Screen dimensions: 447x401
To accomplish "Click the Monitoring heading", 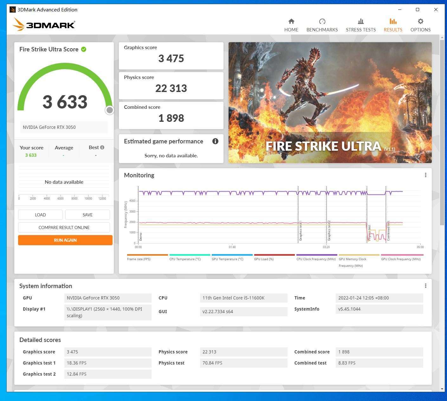I will pos(139,175).
